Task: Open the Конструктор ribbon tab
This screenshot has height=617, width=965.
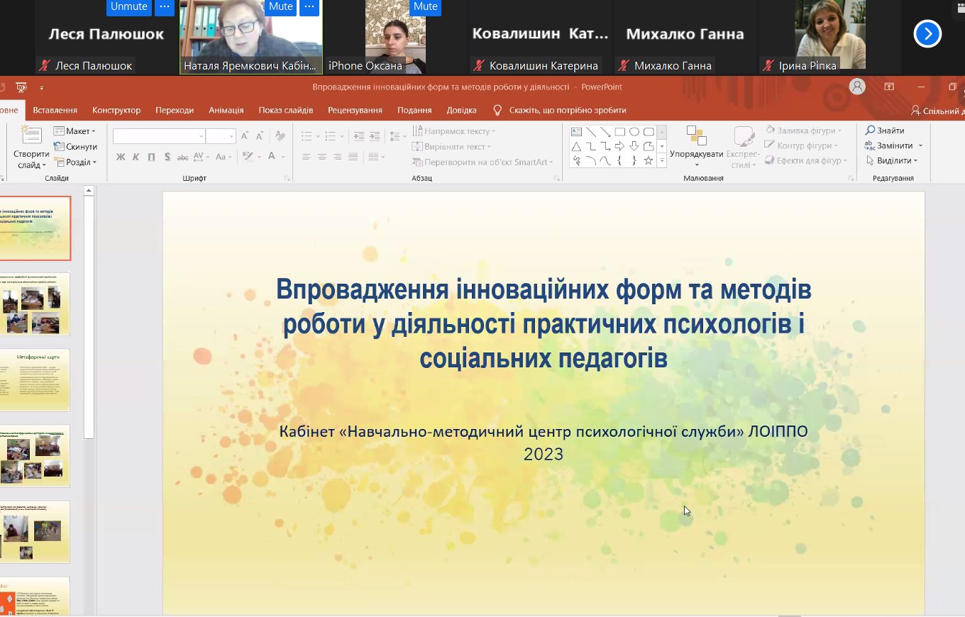Action: [116, 110]
